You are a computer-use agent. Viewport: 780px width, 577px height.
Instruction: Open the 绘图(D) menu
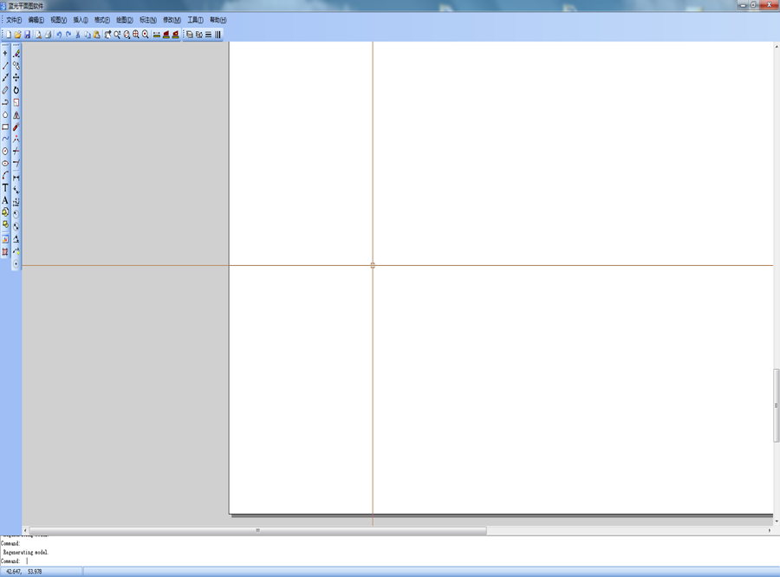[125, 20]
